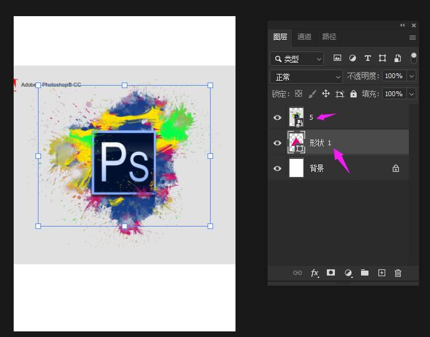430x337 pixels.
Task: Click the bottom-center transform handle
Action: click(x=124, y=226)
